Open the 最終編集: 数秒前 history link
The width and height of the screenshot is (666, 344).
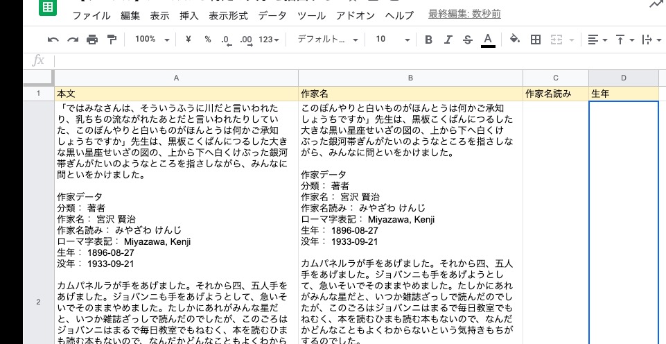(464, 14)
